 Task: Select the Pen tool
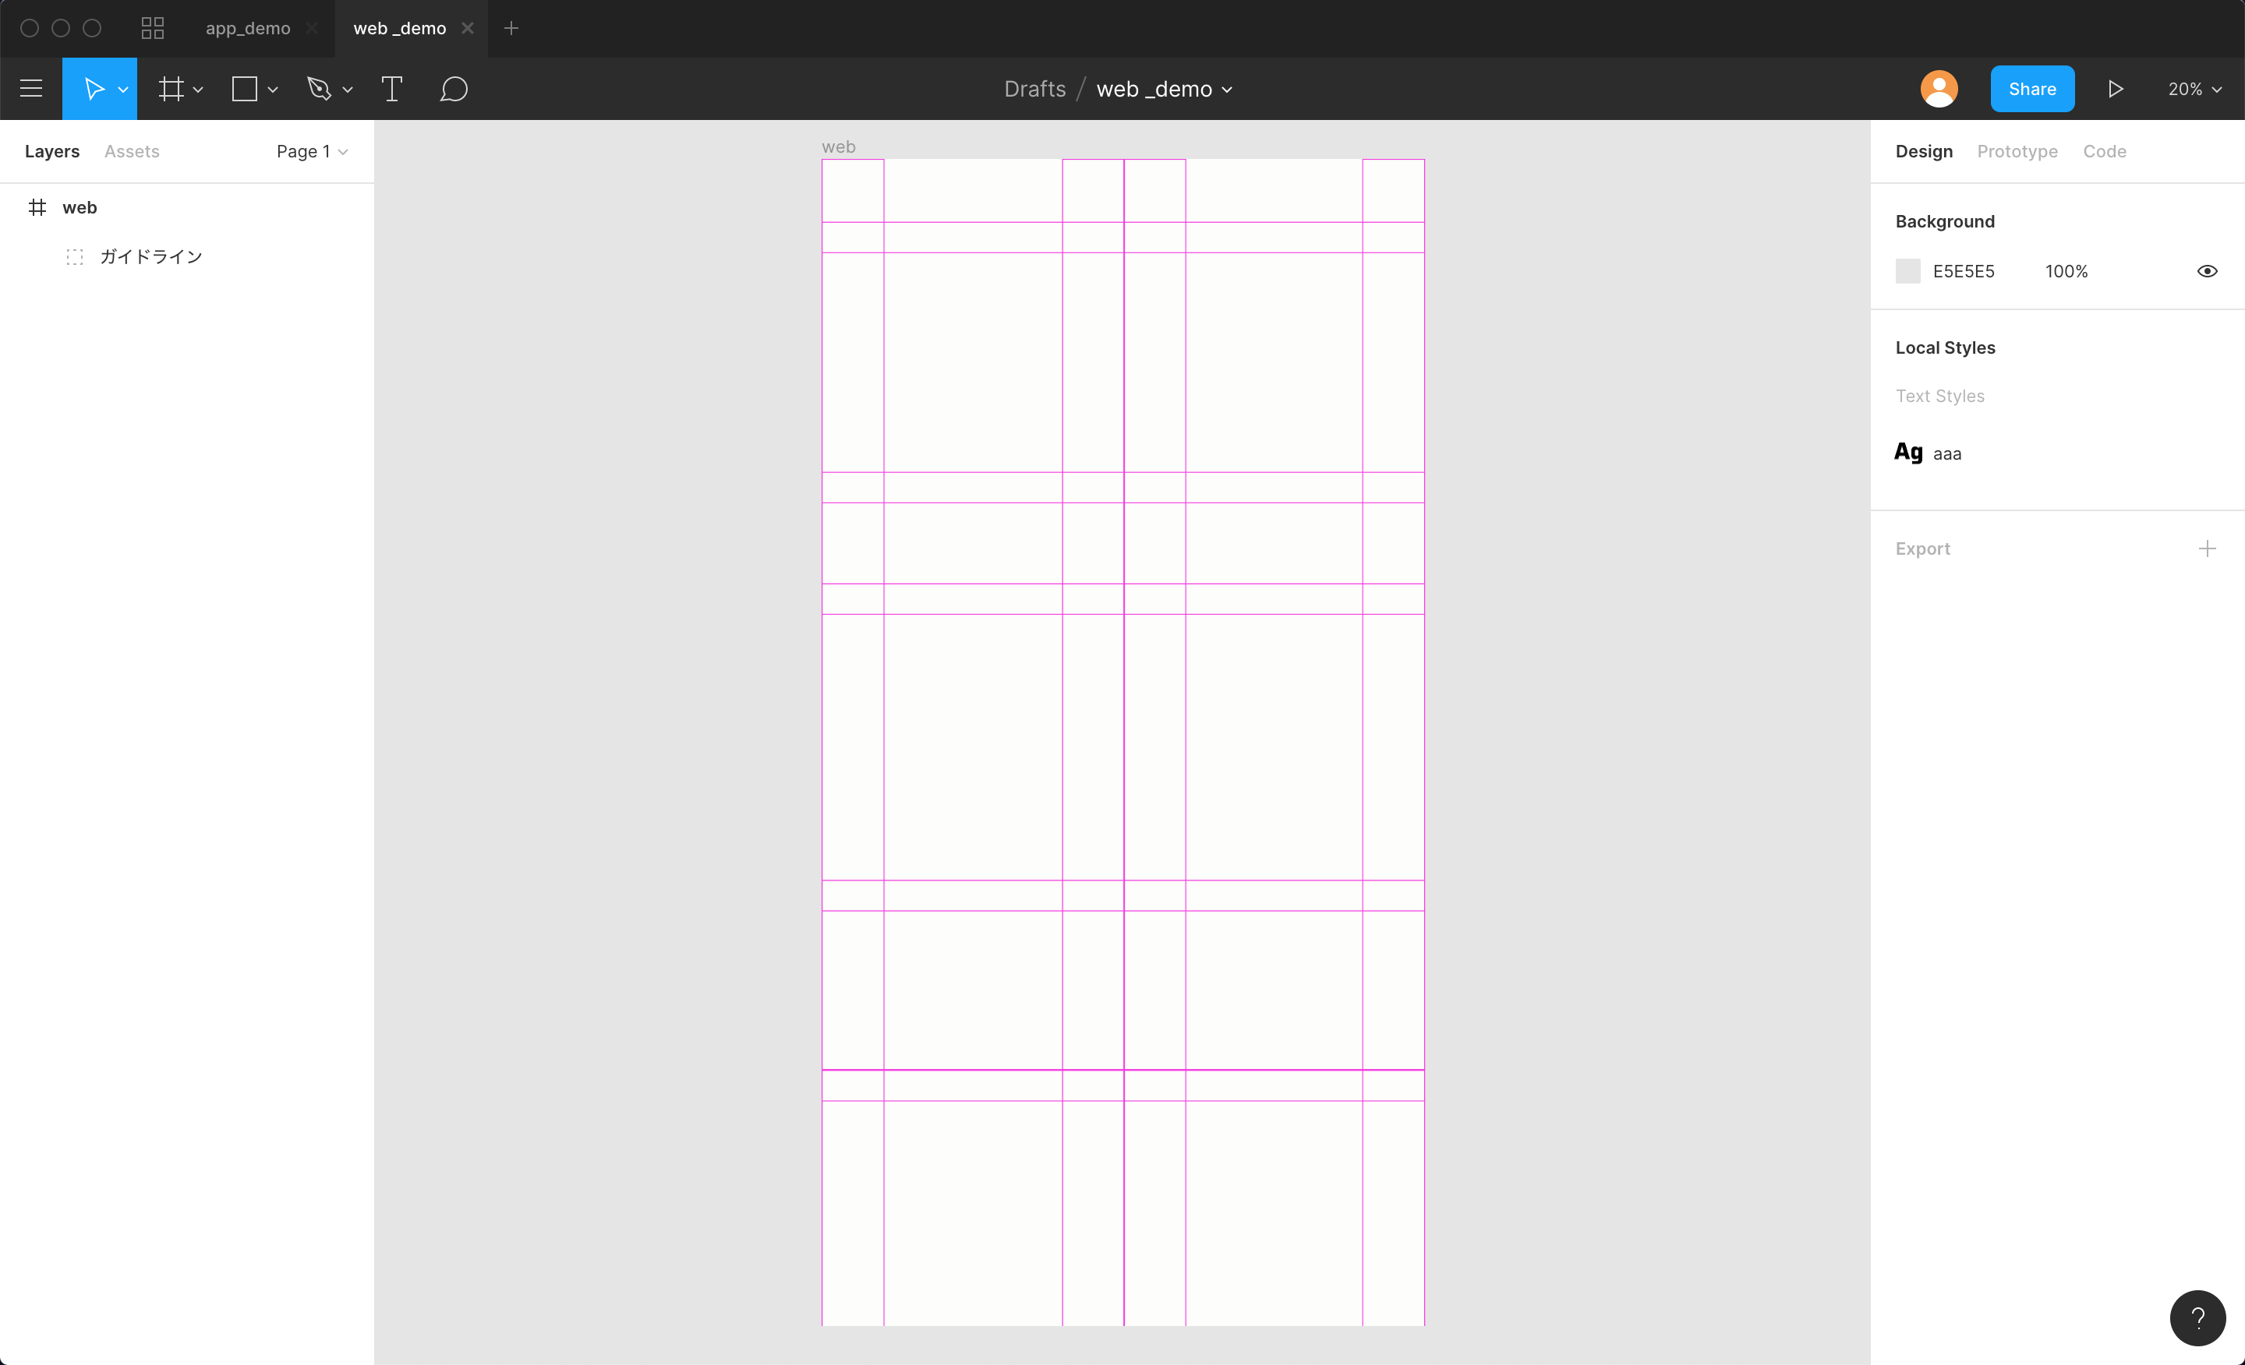(319, 88)
